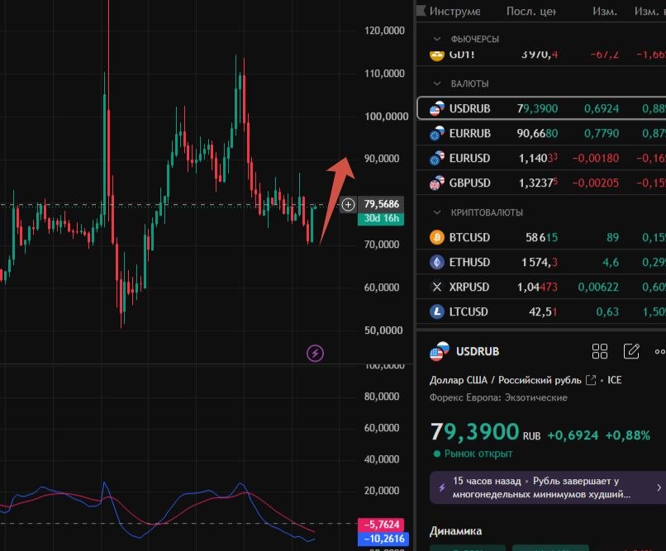Collapse the ФЬЮЧЕРСЫ section
Viewport: 666px width, 551px height.
[x=437, y=39]
